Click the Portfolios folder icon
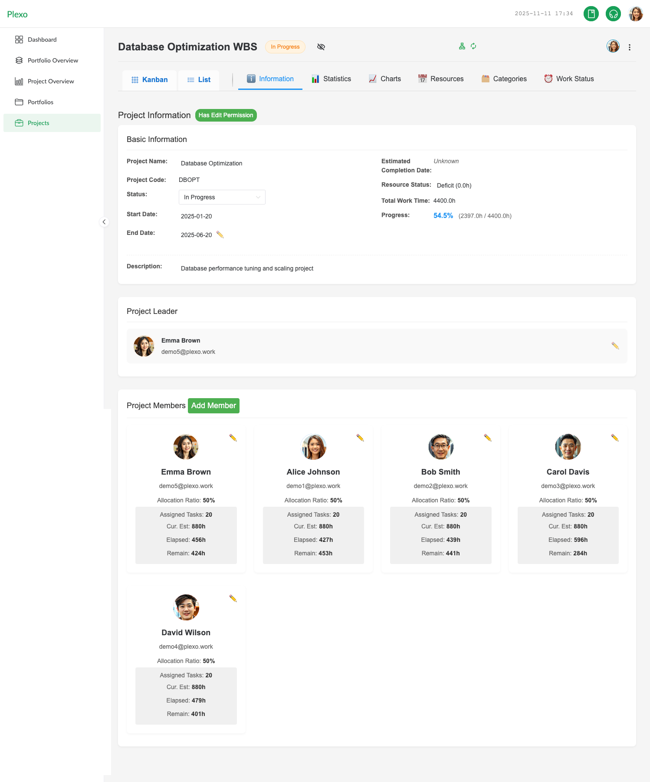 [19, 102]
